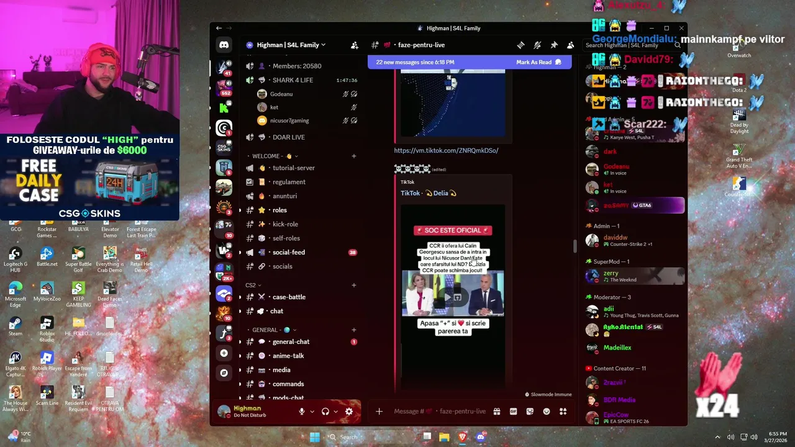Click the plus attachment button in message bar
Viewport: 795px width, 447px height.
pyautogui.click(x=379, y=411)
